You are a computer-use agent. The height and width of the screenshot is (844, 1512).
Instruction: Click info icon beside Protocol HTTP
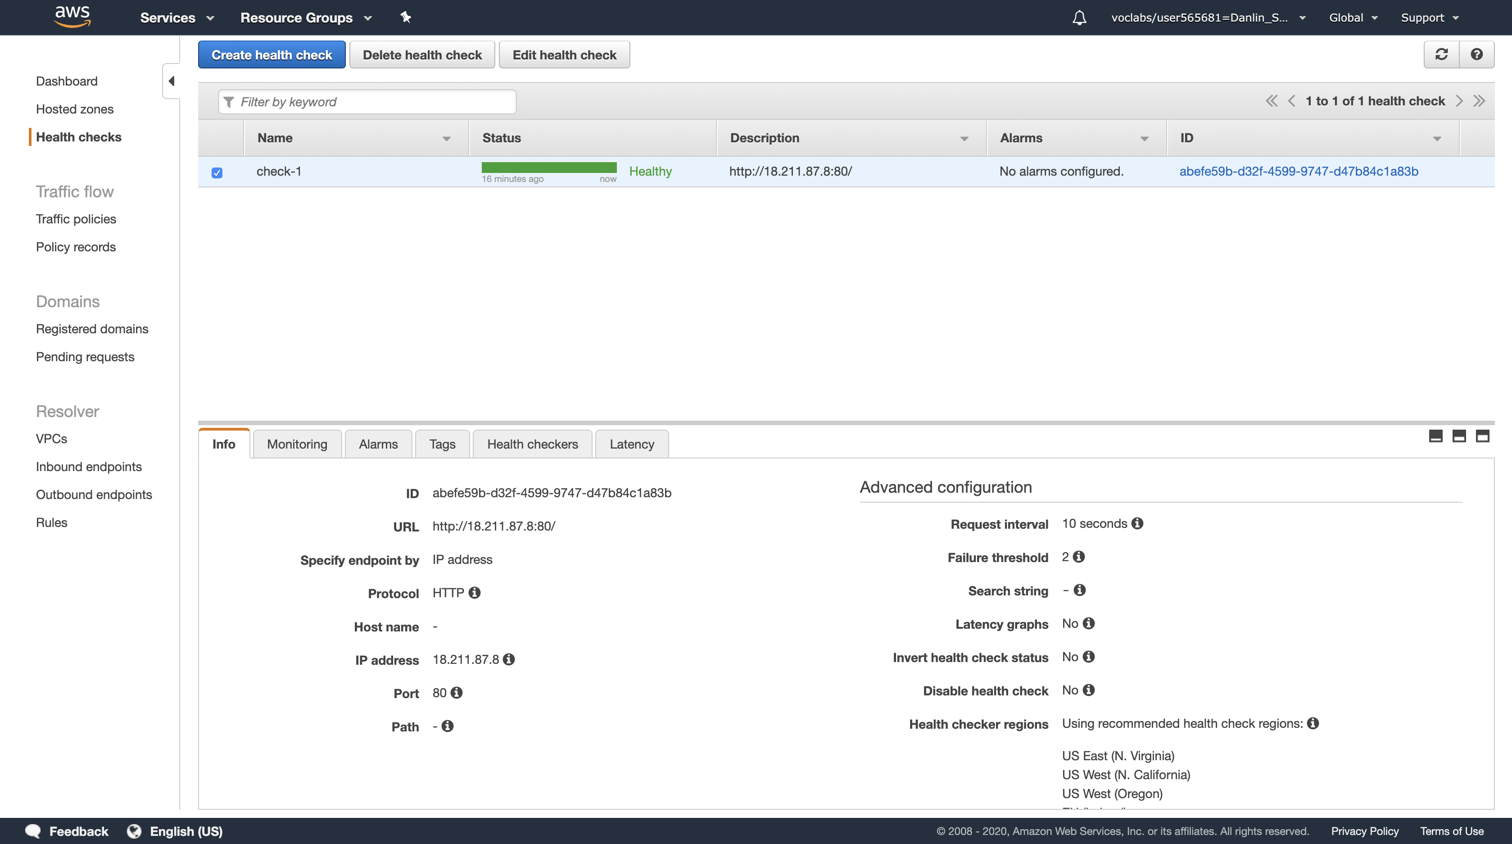click(475, 593)
